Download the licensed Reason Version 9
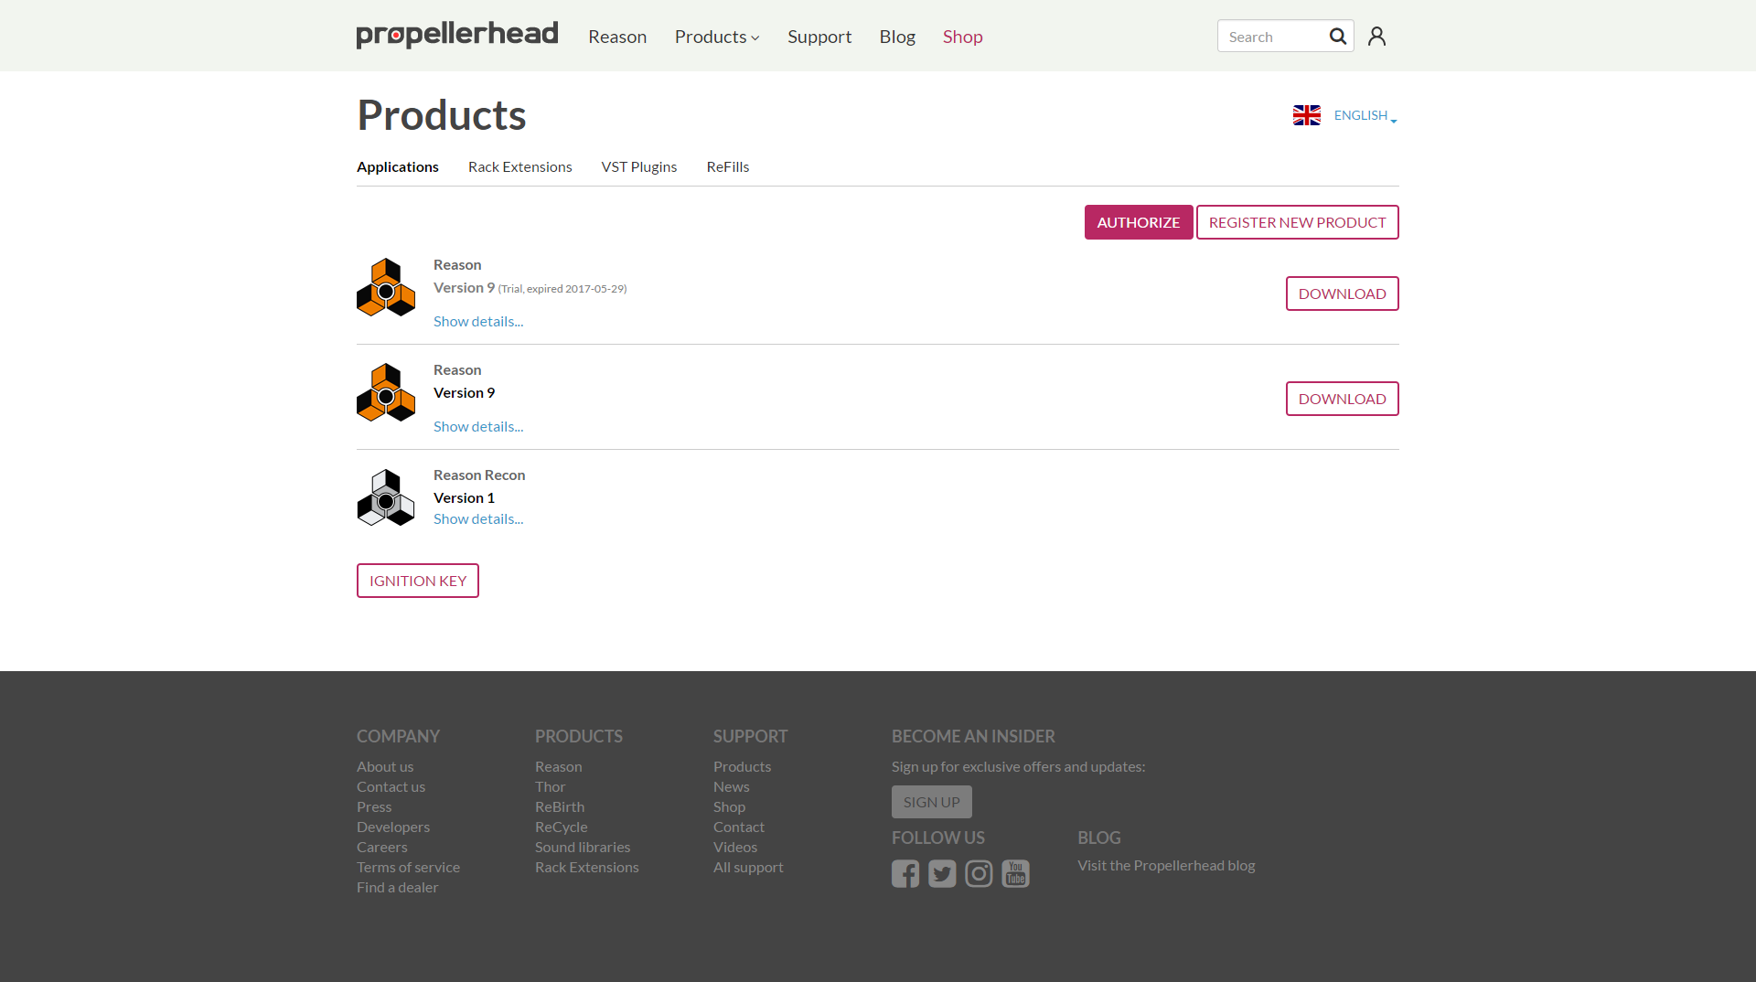 point(1343,399)
